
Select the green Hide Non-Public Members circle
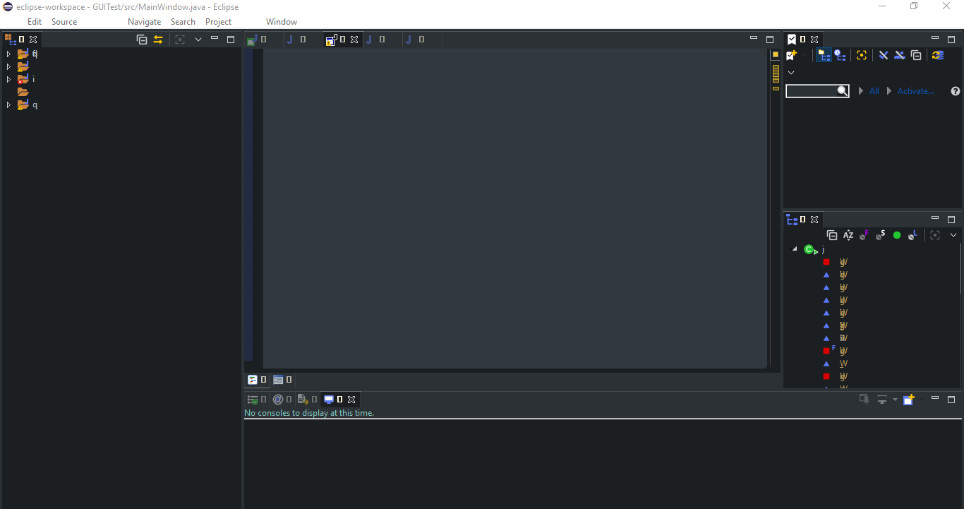coord(897,235)
